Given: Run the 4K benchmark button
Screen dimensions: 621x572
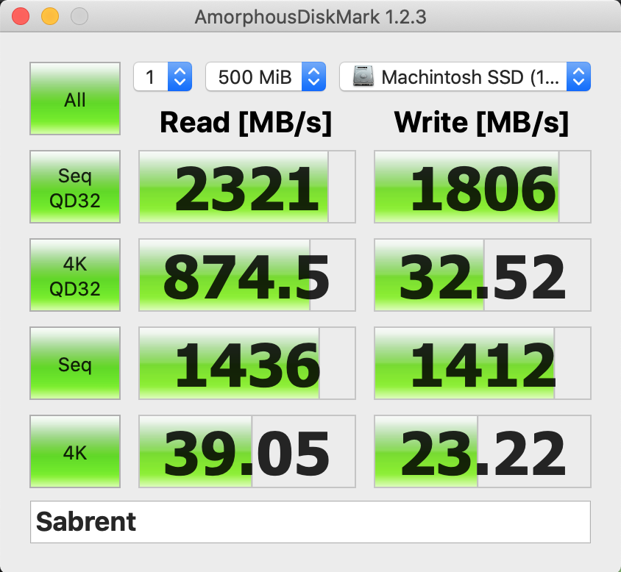Looking at the screenshot, I should [x=75, y=451].
